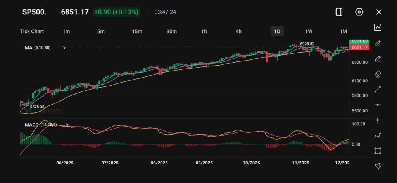
Task: Expand the MA (5,10,30) indicator settings
Action: coord(64,47)
